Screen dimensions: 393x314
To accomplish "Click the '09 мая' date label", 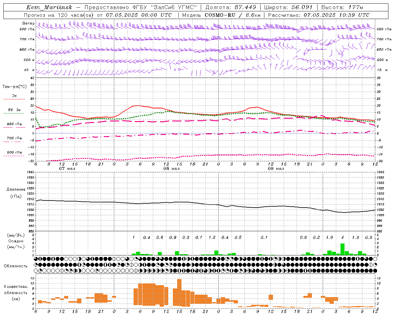I will 276,169.
